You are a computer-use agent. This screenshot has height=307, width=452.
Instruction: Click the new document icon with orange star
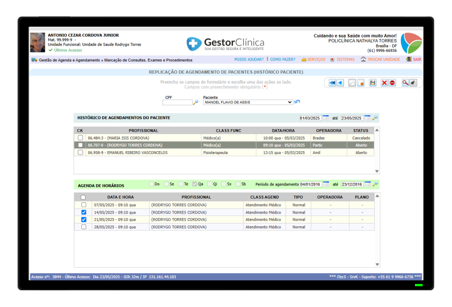point(361,83)
